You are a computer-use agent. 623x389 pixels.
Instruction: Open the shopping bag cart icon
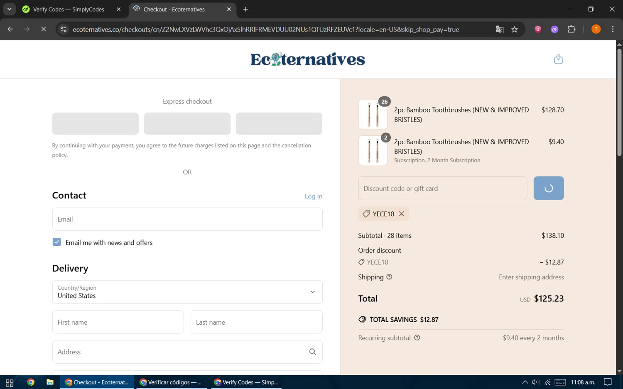(x=558, y=59)
